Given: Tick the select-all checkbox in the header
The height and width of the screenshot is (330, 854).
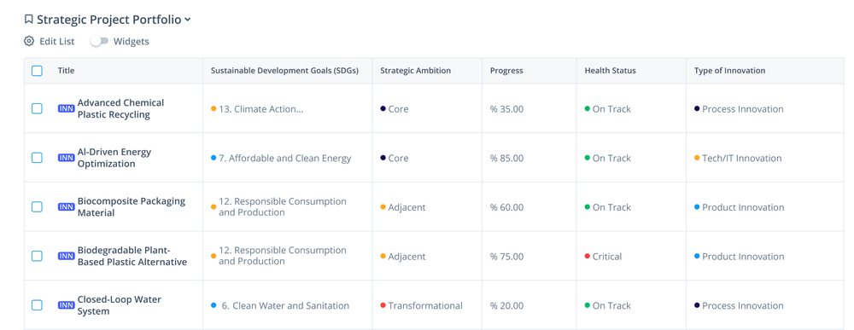Looking at the screenshot, I should (x=37, y=71).
